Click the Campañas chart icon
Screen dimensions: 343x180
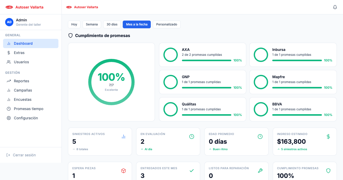9,90
